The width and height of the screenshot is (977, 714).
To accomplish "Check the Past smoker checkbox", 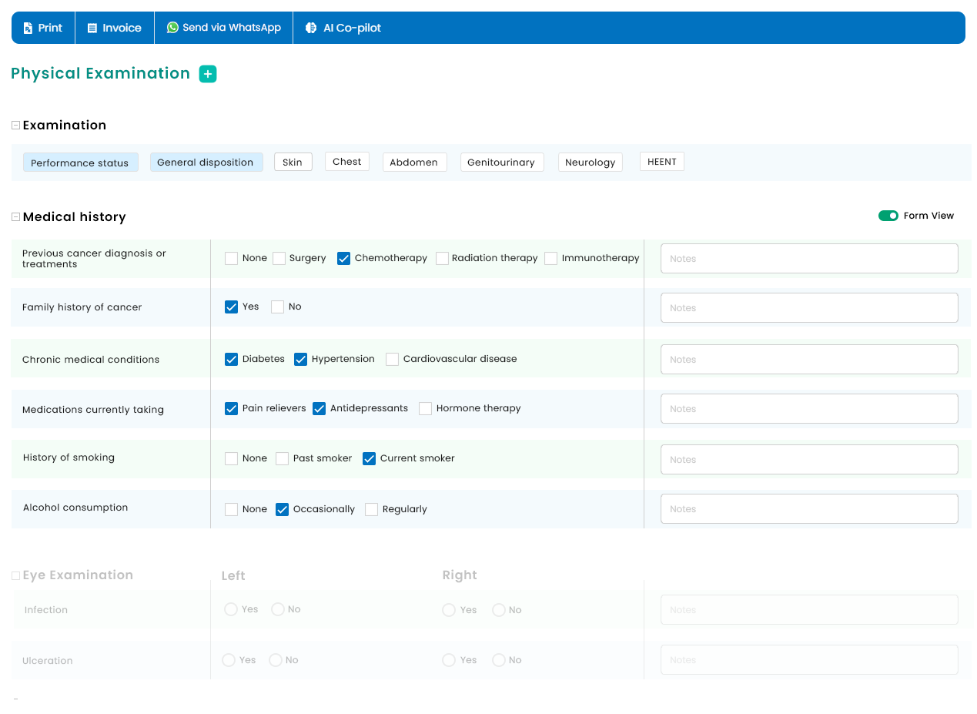I will [282, 458].
